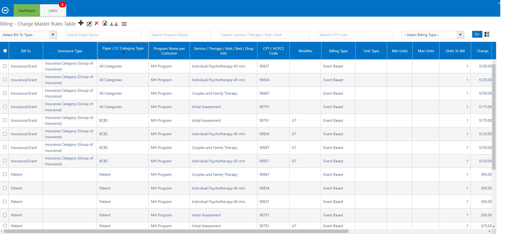The width and height of the screenshot is (505, 234).
Task: Check the first row 90837 All Categories checkbox
Action: pyautogui.click(x=5, y=66)
